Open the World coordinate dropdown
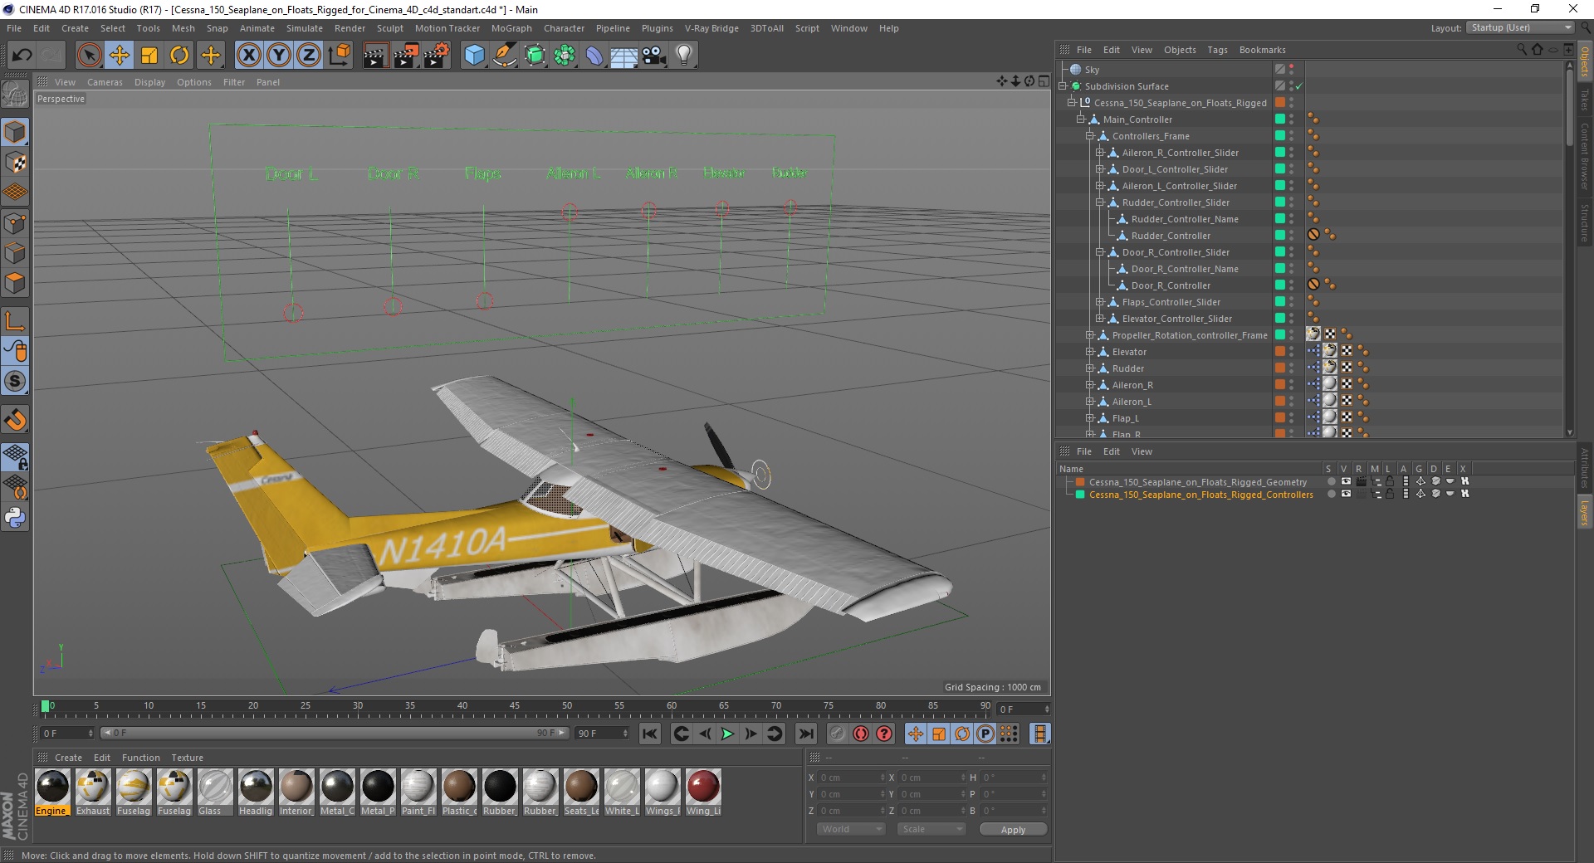This screenshot has height=863, width=1594. tap(852, 829)
